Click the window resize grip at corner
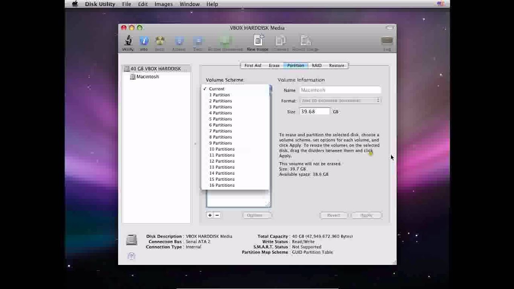 (394, 262)
